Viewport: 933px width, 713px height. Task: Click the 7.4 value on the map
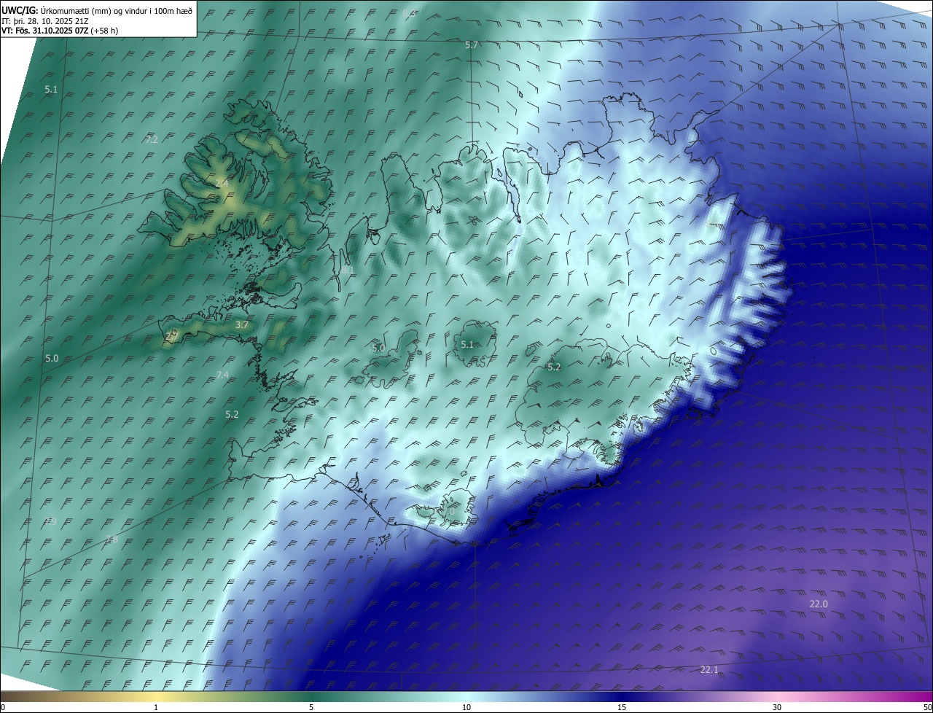tap(222, 375)
